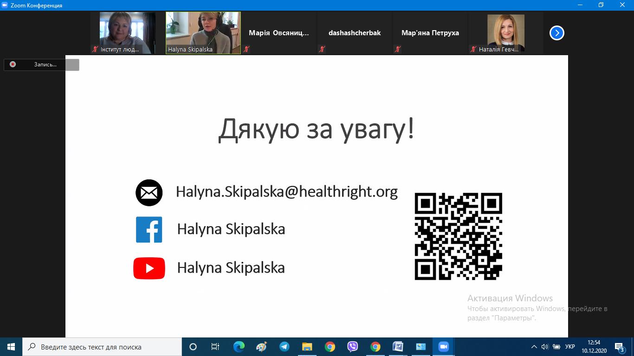This screenshot has width=634, height=356.
Task: Open Microsoft Edge from the taskbar
Action: pyautogui.click(x=239, y=347)
